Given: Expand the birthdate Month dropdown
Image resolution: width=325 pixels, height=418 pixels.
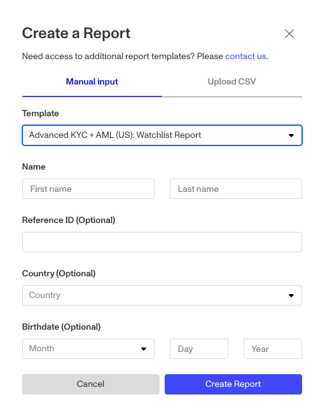Looking at the screenshot, I should point(88,349).
